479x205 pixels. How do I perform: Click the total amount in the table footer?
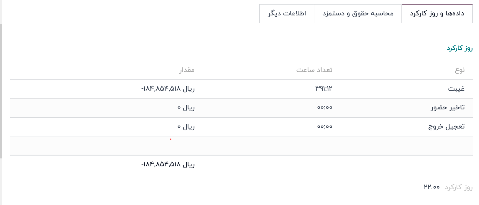click(168, 164)
